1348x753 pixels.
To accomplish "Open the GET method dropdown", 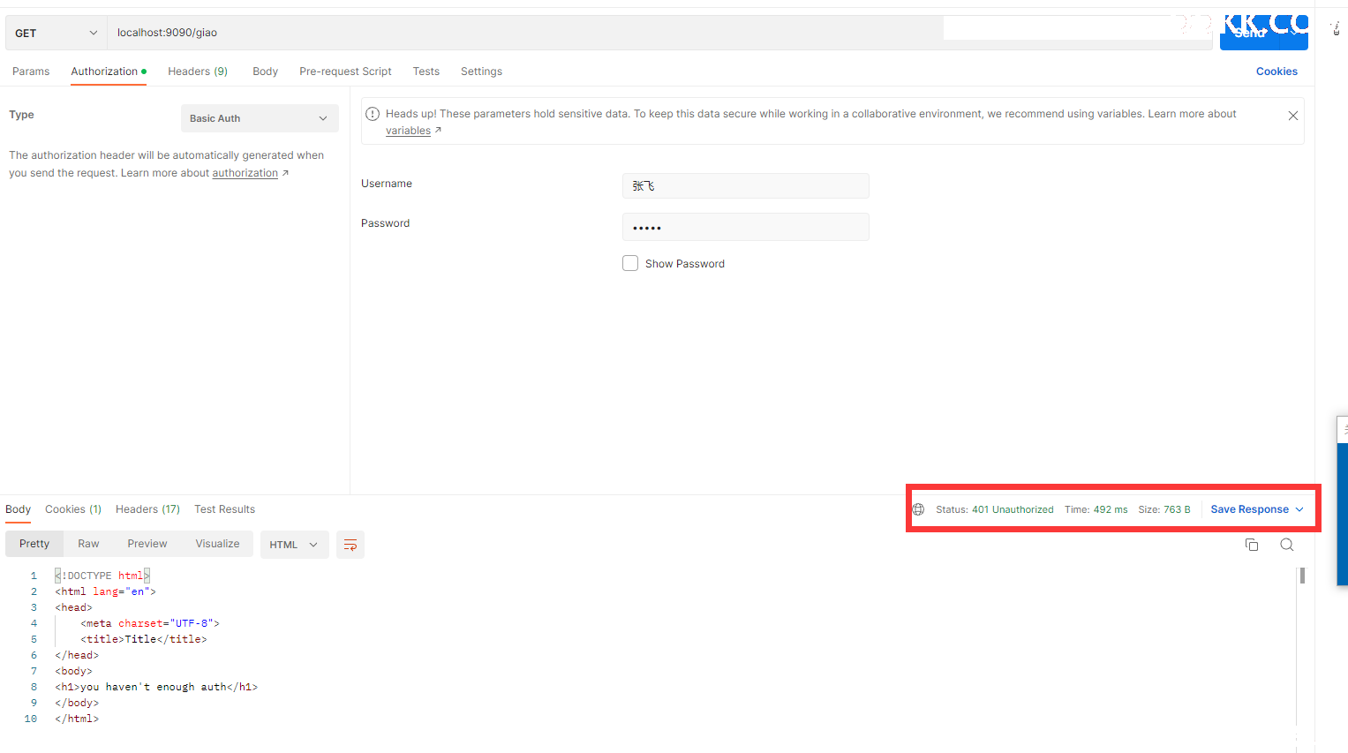I will click(x=56, y=33).
